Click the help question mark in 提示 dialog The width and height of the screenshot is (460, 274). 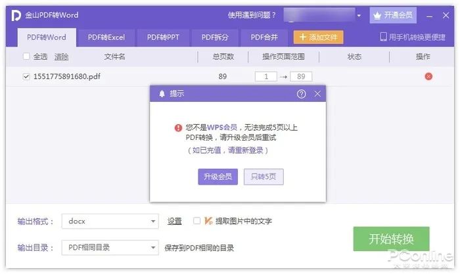click(301, 94)
